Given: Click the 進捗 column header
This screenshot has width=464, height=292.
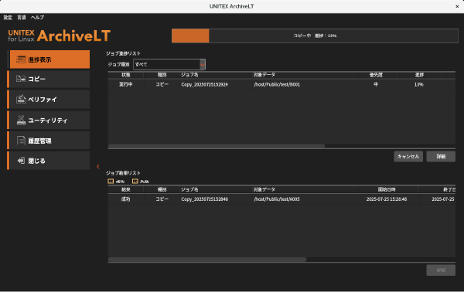Looking at the screenshot, I should (x=419, y=75).
